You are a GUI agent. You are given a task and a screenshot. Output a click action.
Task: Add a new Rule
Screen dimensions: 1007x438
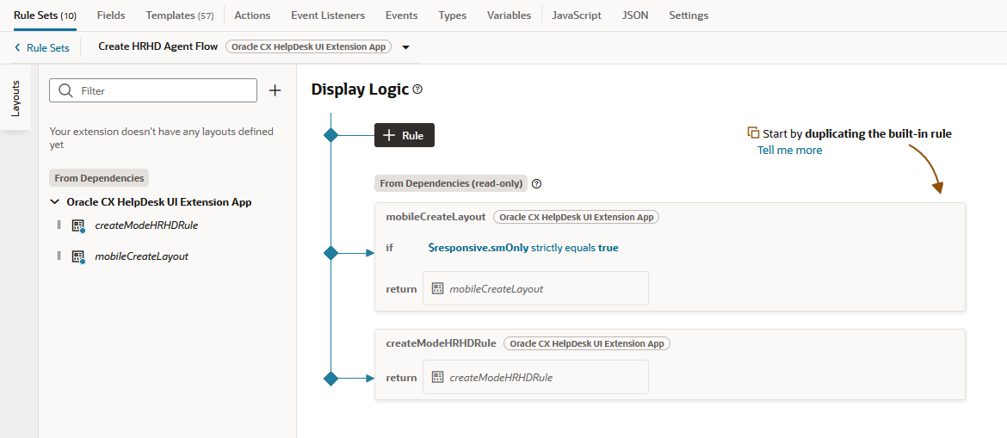click(x=405, y=135)
